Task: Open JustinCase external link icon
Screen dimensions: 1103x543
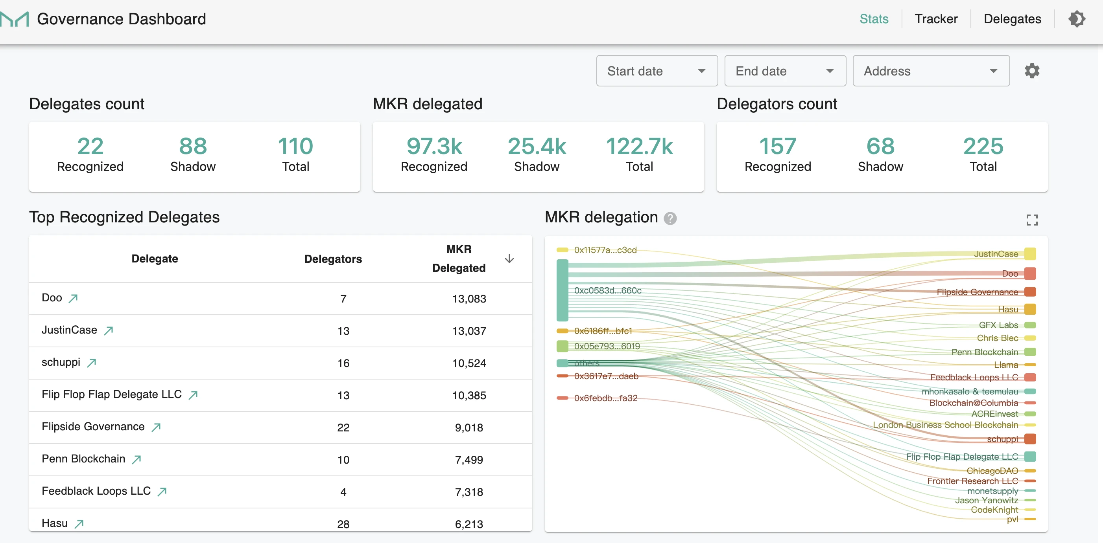Action: [109, 330]
